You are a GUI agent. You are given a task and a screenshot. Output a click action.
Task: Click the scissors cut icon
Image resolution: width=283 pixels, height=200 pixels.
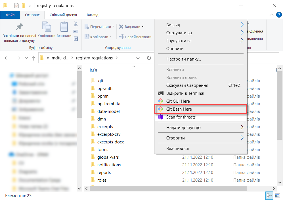pyautogui.click(x=76, y=24)
